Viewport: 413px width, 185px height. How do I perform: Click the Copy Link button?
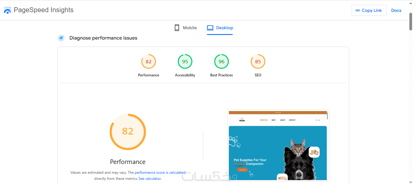tap(369, 10)
